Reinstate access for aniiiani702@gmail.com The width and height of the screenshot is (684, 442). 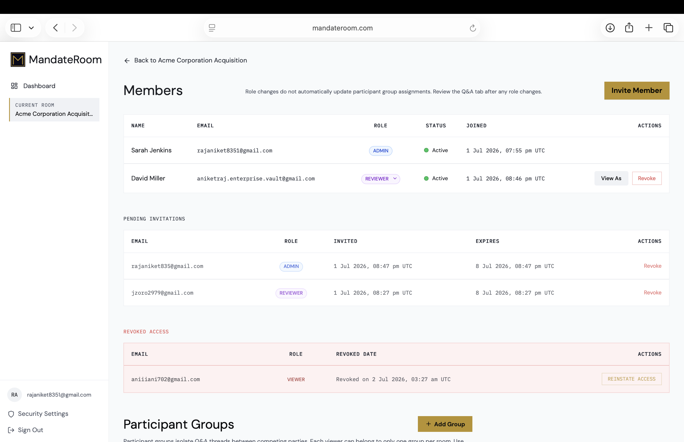[x=631, y=379]
